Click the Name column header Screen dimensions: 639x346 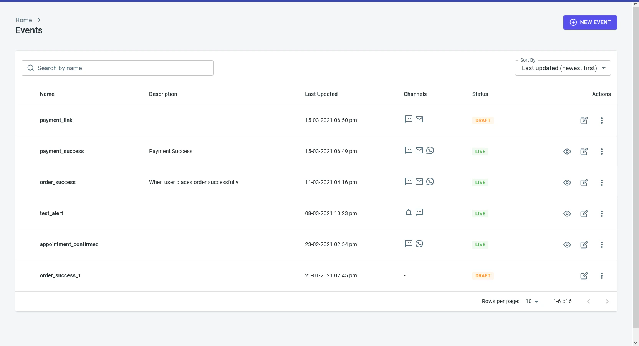click(47, 94)
